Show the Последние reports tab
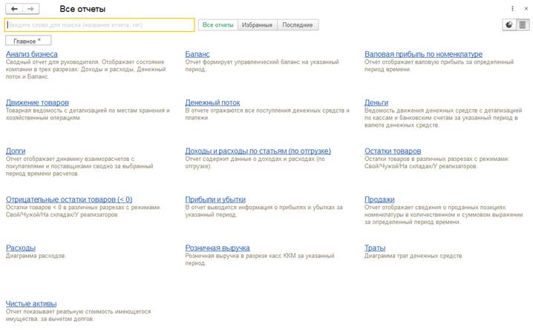Screen dimensions: 533x330 tap(298, 25)
